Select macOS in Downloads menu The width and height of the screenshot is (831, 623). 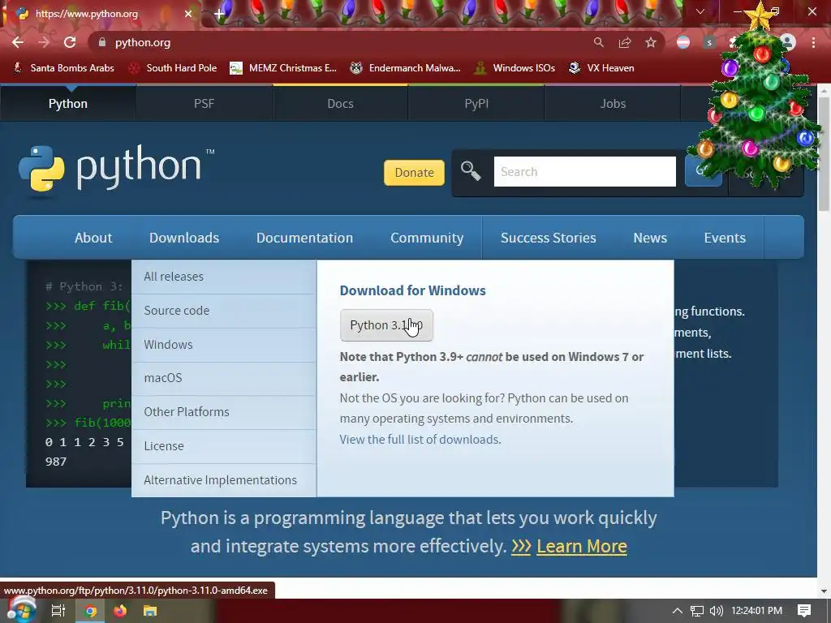click(x=224, y=378)
